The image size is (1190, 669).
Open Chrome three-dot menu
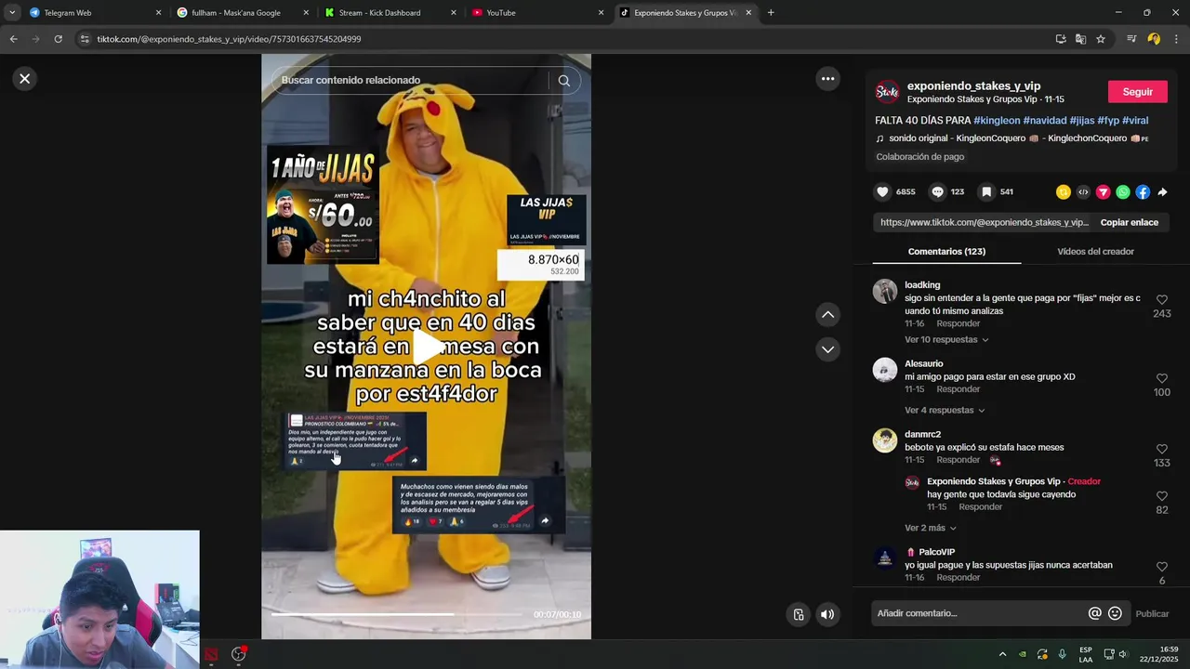click(1177, 39)
